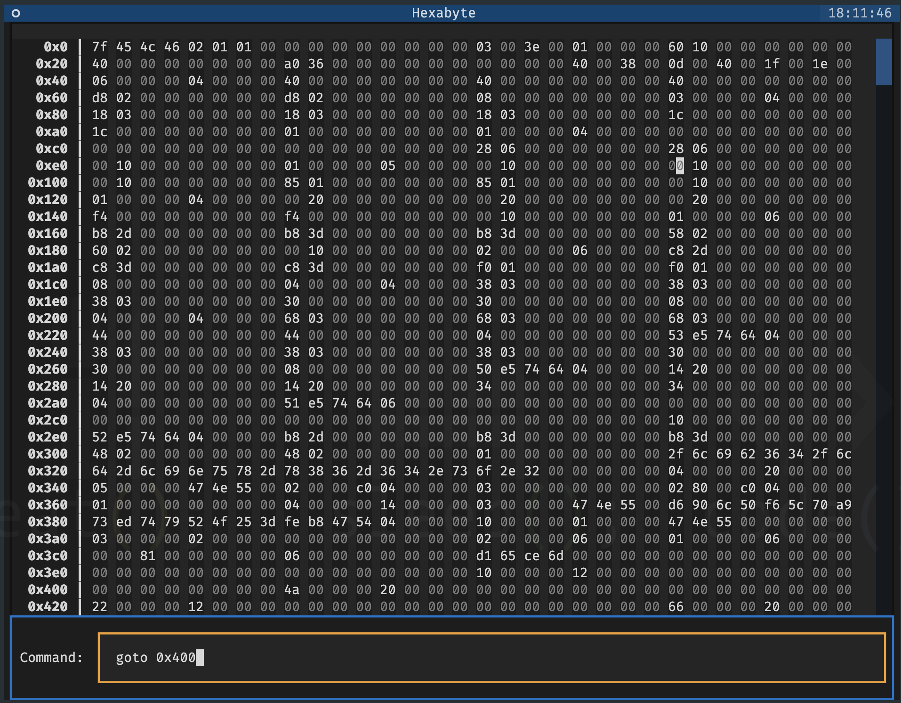Select offset label 0x80
The height and width of the screenshot is (703, 901).
52,114
